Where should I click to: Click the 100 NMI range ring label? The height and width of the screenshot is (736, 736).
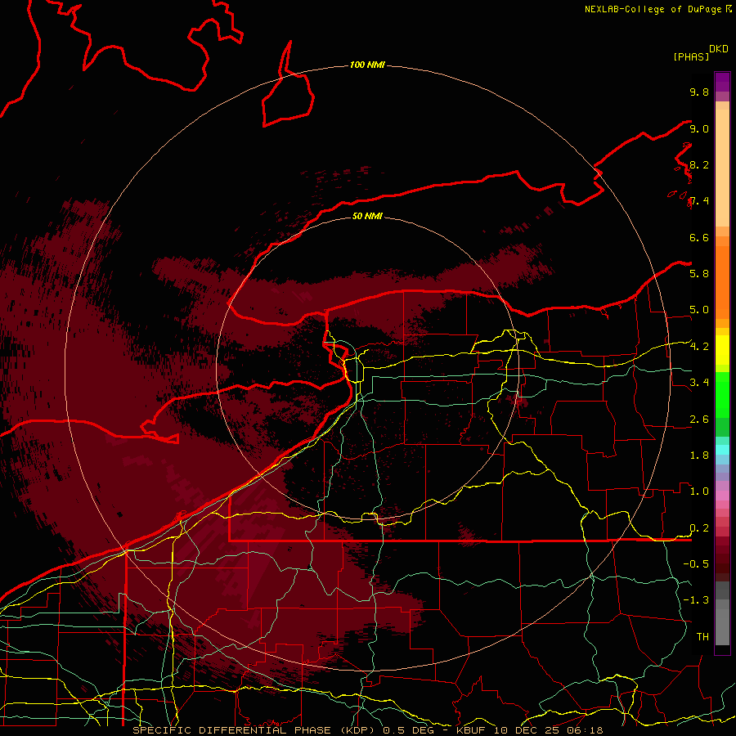(367, 65)
